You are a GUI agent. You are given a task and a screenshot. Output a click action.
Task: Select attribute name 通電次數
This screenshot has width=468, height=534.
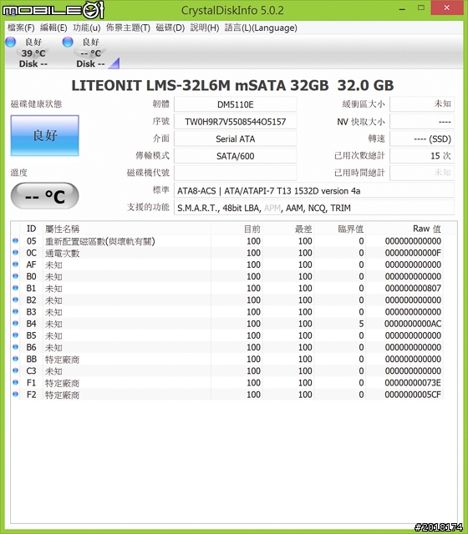click(63, 254)
